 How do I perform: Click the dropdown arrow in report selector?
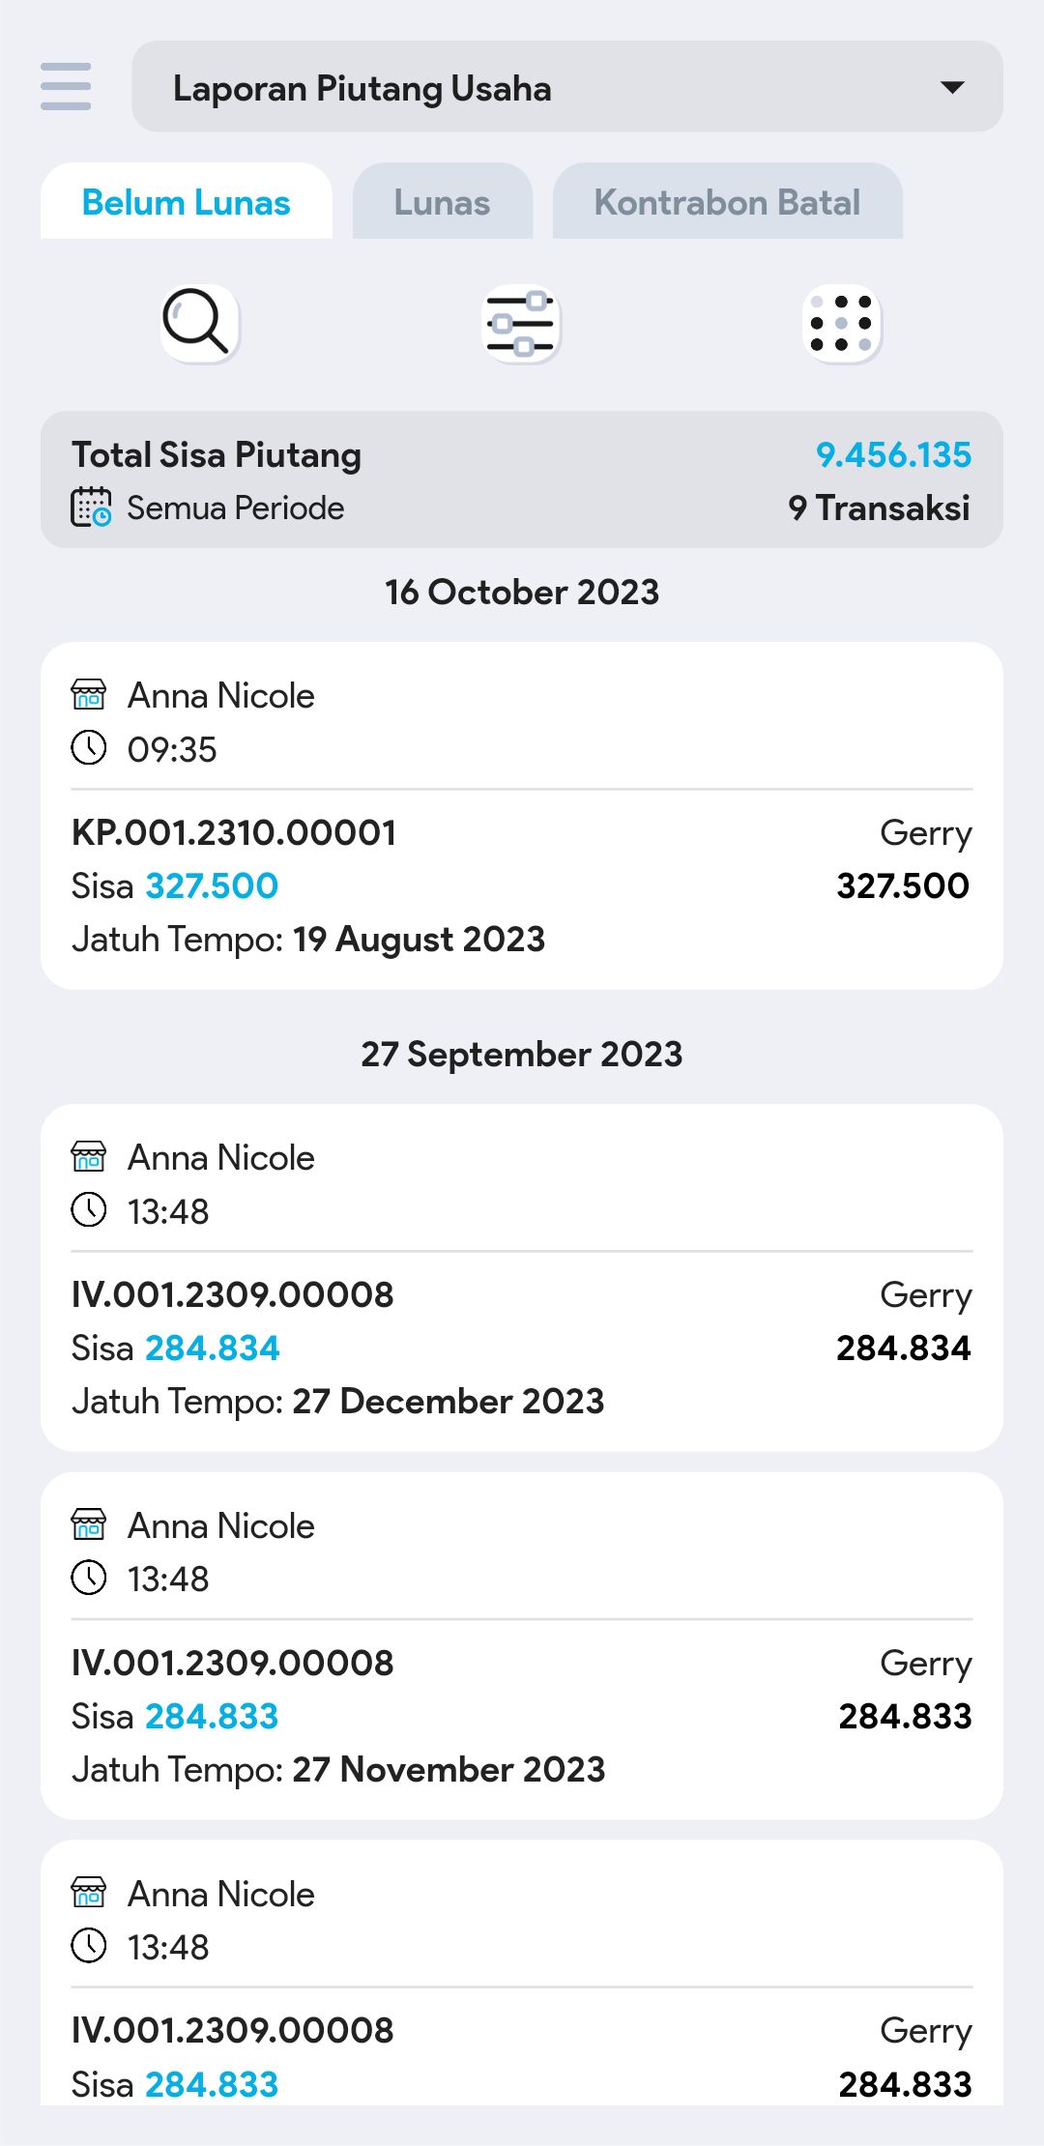[952, 88]
